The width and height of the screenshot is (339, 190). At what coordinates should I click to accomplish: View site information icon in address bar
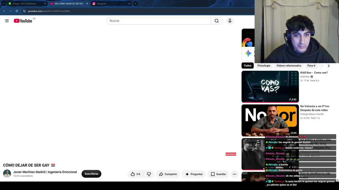pos(24,11)
